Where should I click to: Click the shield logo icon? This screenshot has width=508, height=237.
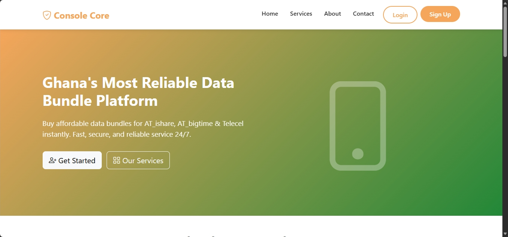[47, 15]
